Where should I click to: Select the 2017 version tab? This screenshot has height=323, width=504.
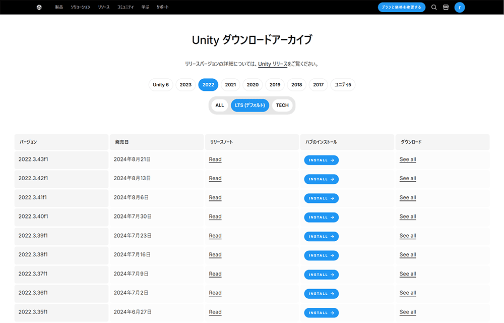tap(318, 85)
